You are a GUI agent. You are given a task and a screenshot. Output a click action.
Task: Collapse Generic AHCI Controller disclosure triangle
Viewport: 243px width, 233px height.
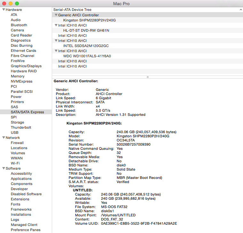point(56,15)
